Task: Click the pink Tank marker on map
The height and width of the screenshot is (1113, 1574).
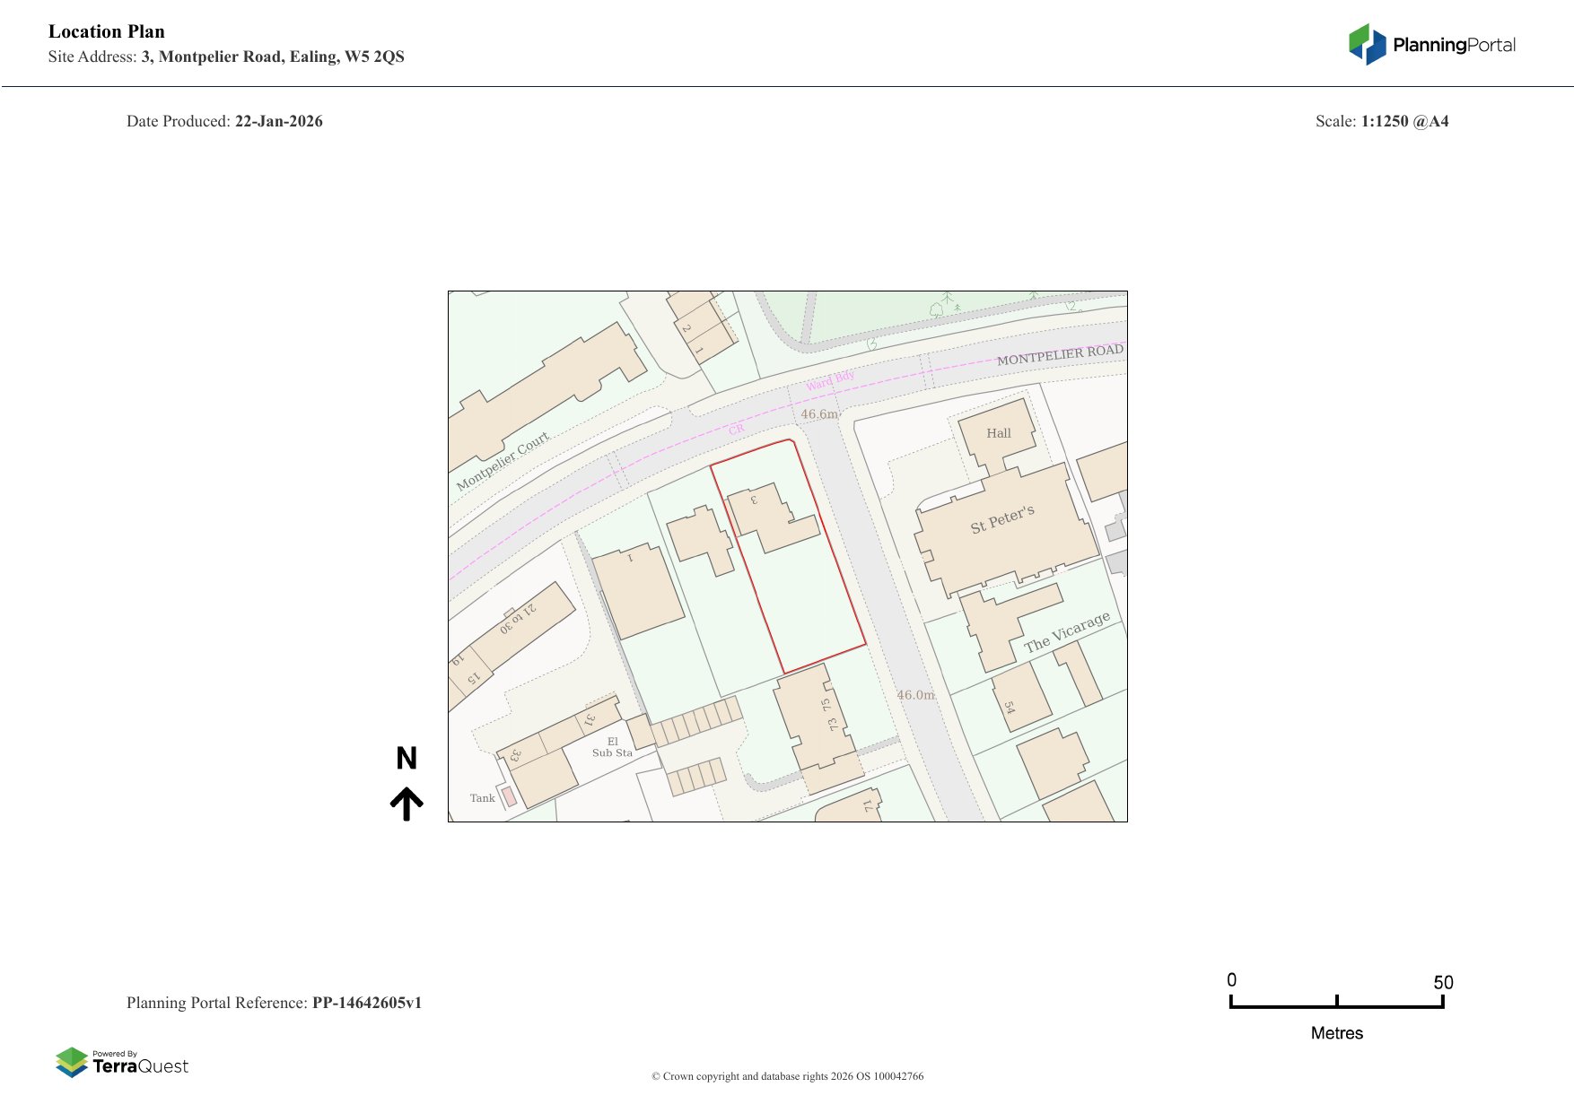Action: tap(508, 796)
